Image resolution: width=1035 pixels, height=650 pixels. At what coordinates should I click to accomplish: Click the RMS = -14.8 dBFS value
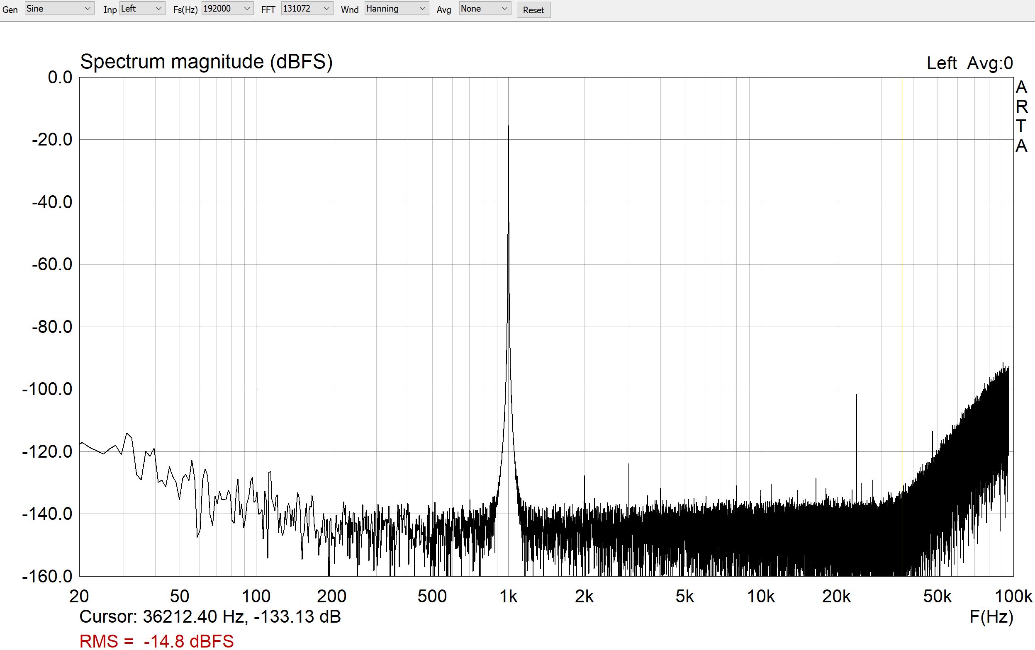click(156, 641)
